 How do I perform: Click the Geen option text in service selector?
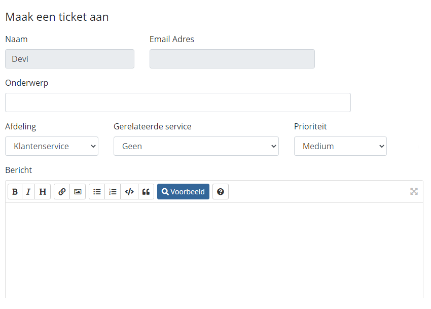pos(132,146)
